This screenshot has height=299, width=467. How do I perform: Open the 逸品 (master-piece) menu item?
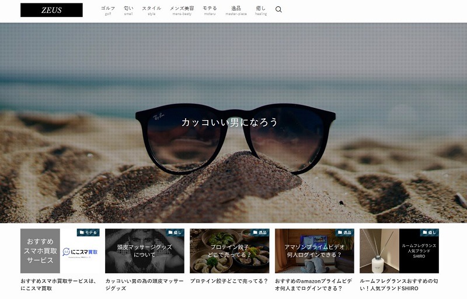pos(235,10)
